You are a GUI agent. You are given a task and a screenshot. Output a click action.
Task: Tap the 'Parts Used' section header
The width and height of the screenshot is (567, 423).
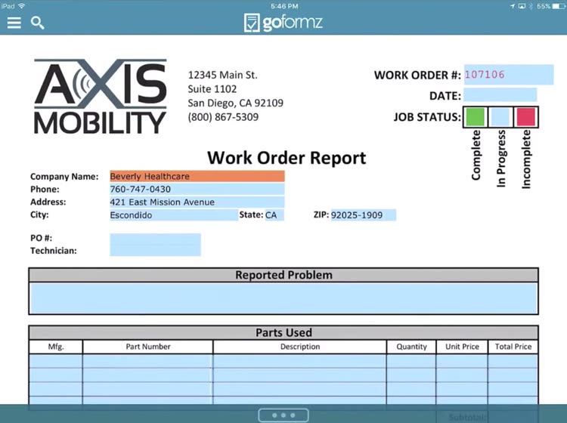click(x=283, y=332)
